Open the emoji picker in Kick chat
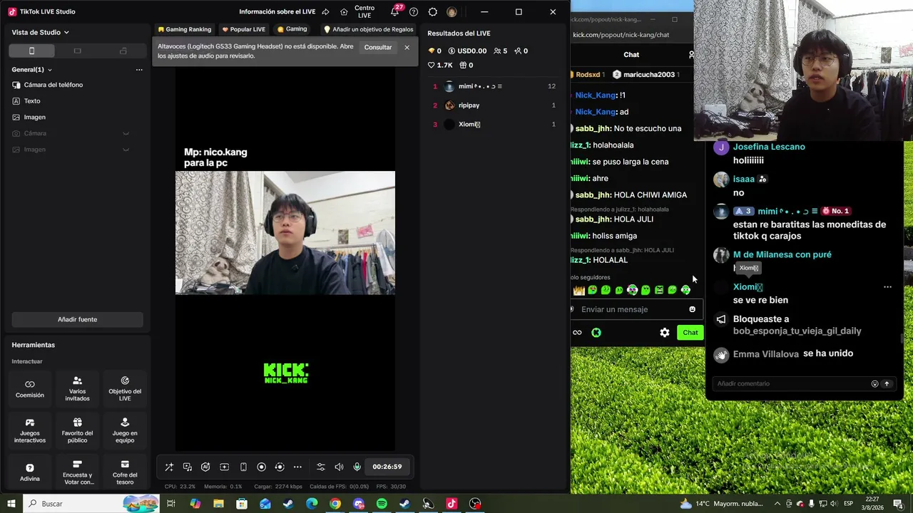 pos(692,309)
